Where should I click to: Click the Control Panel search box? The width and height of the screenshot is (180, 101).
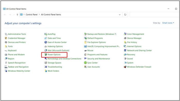click(155, 15)
